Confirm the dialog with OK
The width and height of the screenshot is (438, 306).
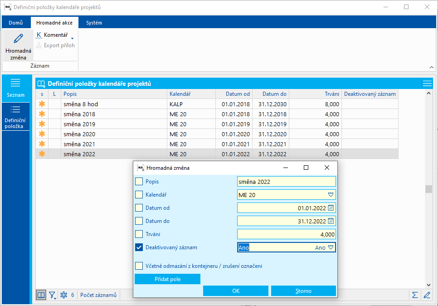click(236, 291)
